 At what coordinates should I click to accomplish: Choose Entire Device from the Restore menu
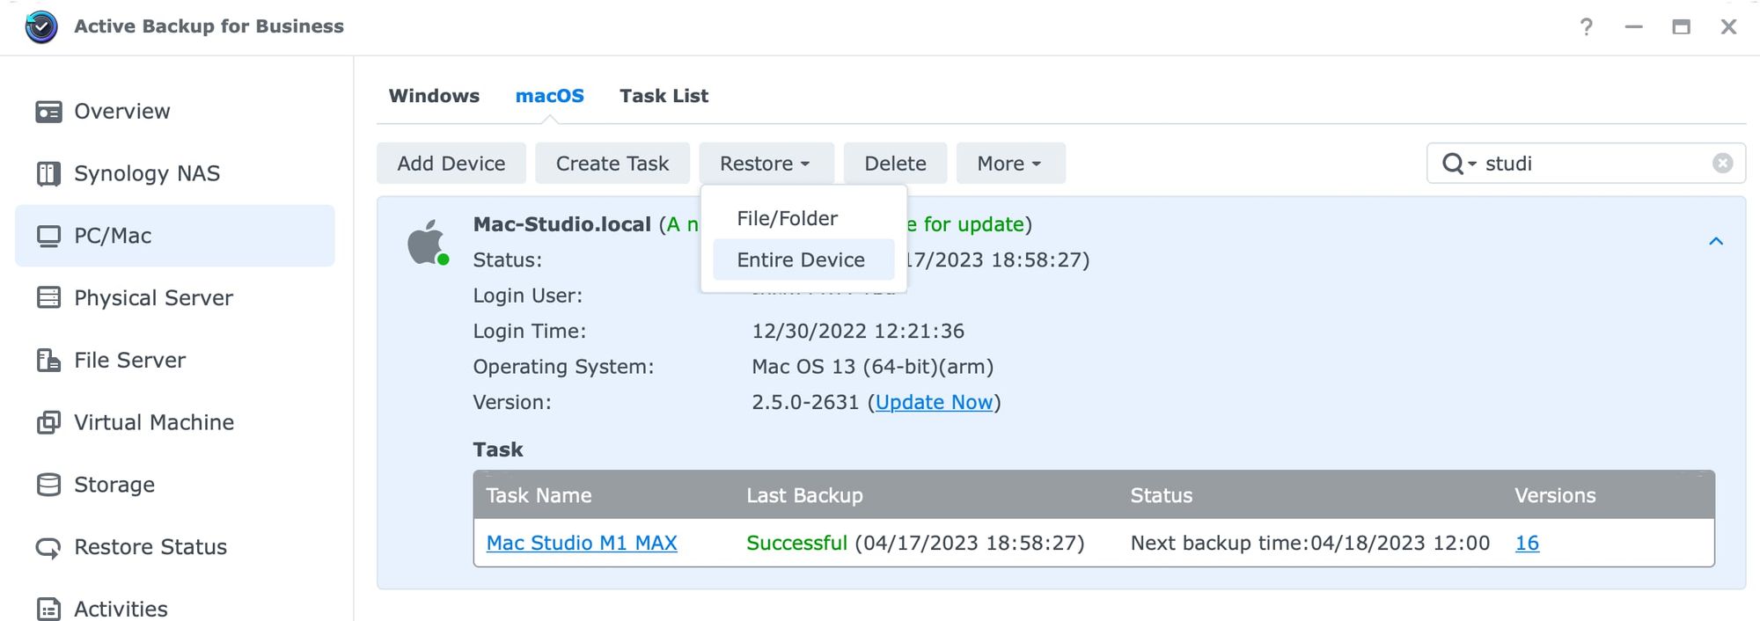pos(803,259)
